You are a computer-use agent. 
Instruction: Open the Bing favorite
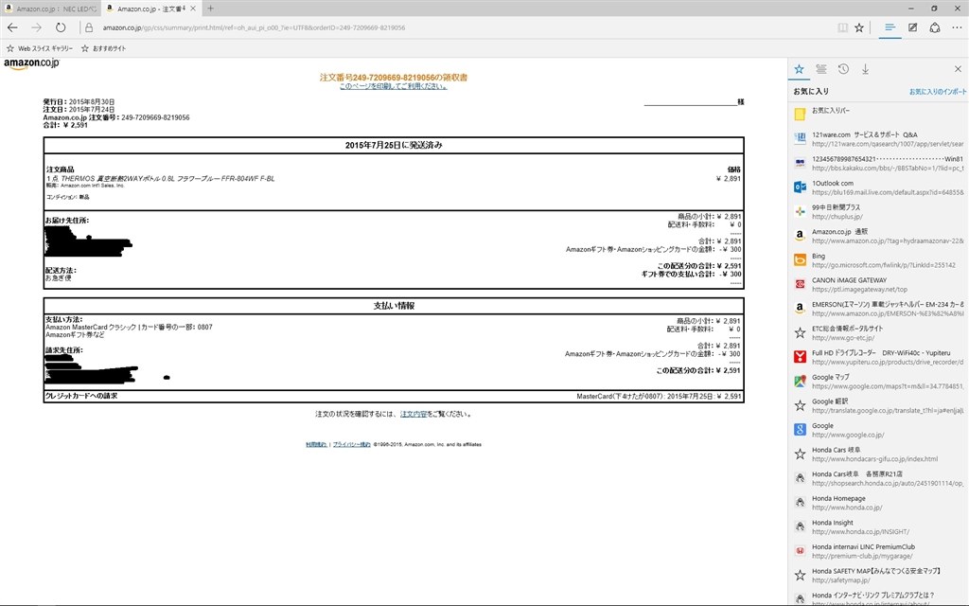click(879, 260)
